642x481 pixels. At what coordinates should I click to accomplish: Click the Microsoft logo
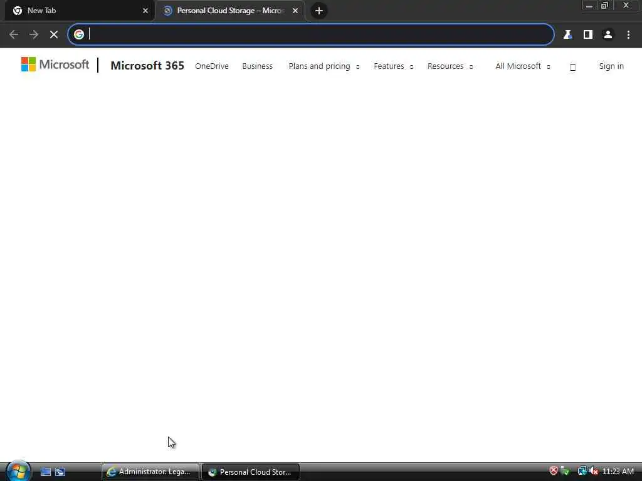pos(55,65)
